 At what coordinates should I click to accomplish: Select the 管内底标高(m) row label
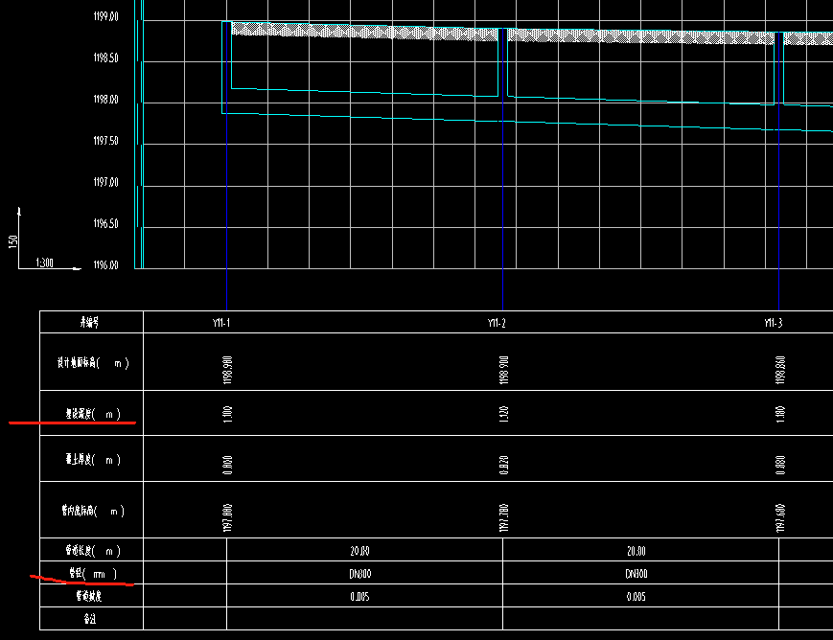[93, 511]
